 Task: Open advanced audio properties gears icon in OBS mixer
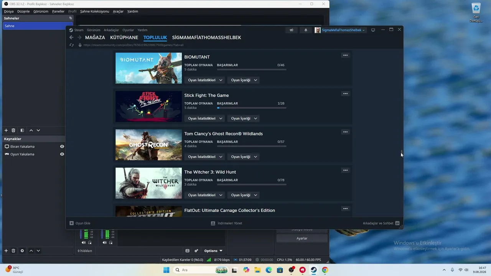point(196,251)
